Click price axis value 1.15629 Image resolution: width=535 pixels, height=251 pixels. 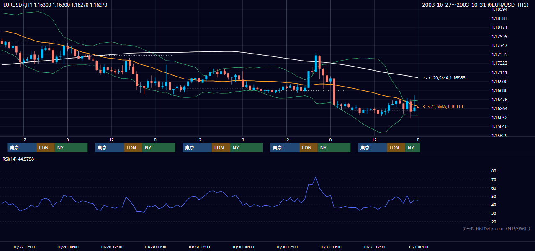[x=499, y=136]
